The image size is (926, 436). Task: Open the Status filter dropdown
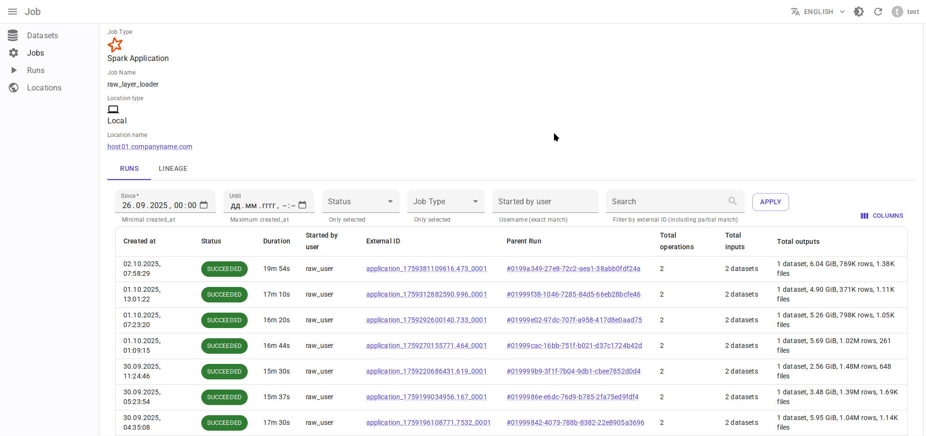click(x=361, y=201)
